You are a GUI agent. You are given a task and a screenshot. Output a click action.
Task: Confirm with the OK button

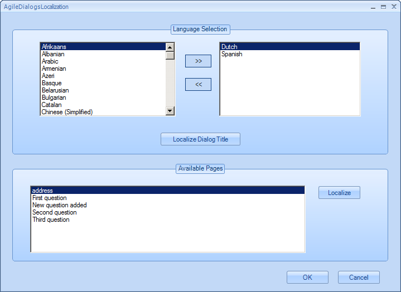pos(307,278)
